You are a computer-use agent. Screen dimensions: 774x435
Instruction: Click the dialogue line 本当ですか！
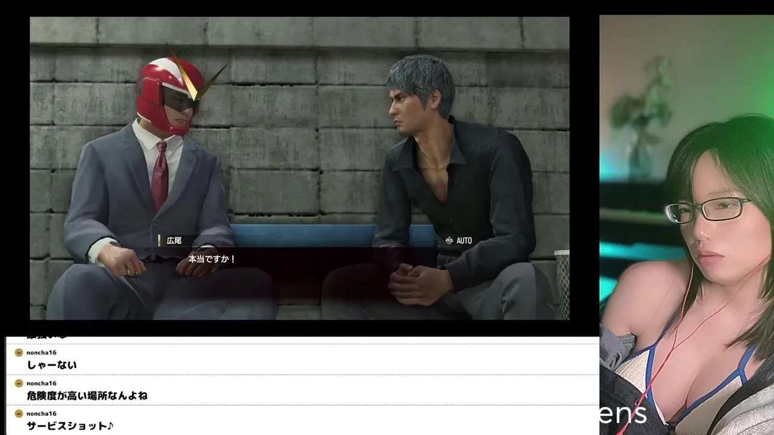tap(212, 259)
